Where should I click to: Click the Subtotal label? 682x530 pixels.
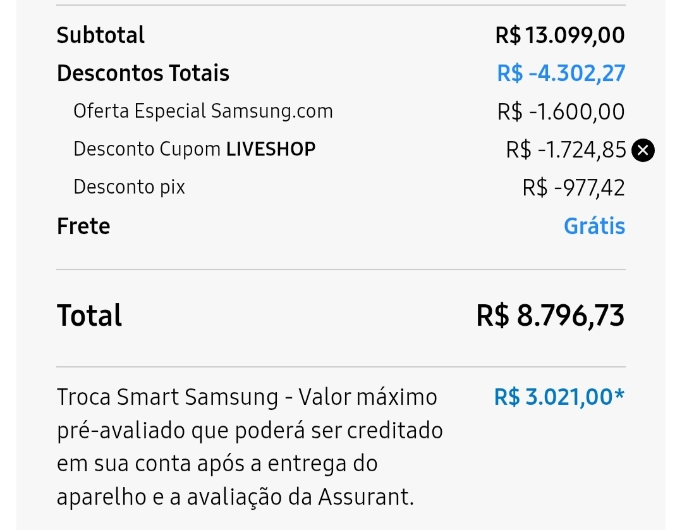click(100, 35)
